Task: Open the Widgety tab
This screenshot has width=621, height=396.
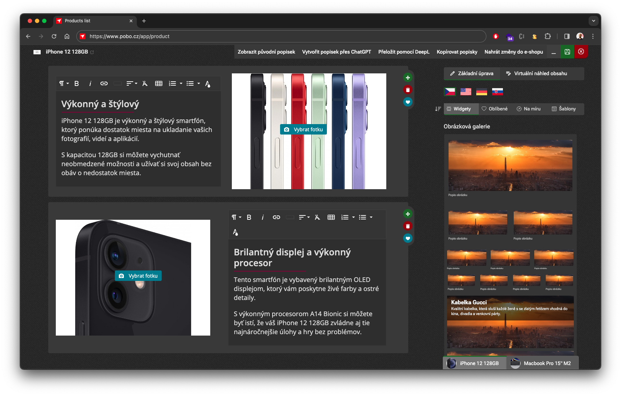Action: (461, 109)
